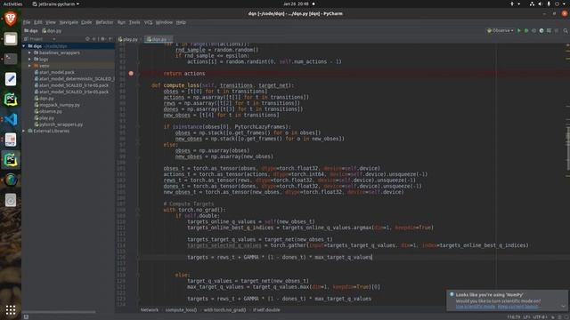
Task: Open Visual Studio Code from dock
Action: 11,119
